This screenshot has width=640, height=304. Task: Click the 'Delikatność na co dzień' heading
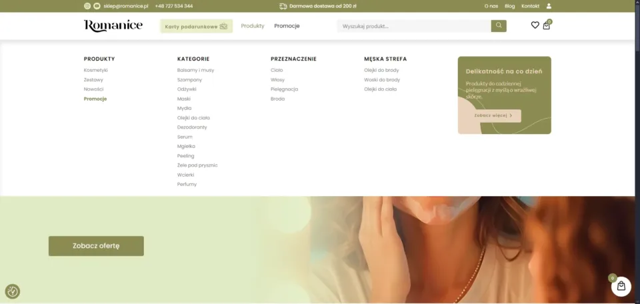[504, 71]
